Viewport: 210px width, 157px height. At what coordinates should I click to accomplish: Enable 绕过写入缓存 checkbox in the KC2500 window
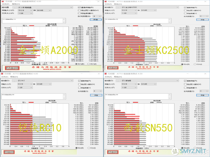pos(185,10)
